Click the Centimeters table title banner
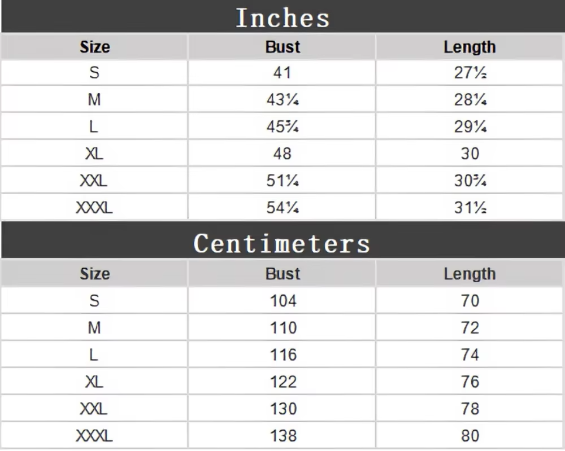Viewport: 565px width, 451px height. [x=282, y=240]
